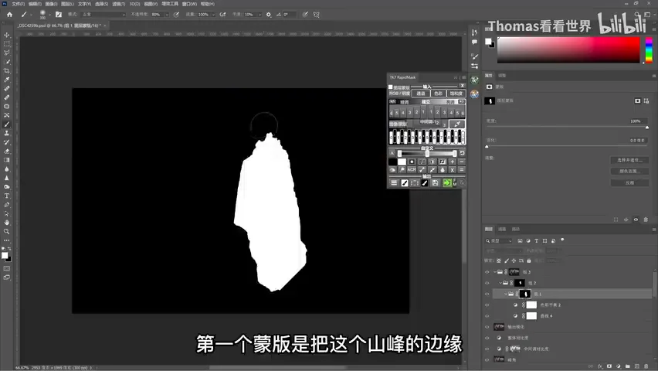
Task: Switch to the 通道 panel tab
Action: coord(502,229)
